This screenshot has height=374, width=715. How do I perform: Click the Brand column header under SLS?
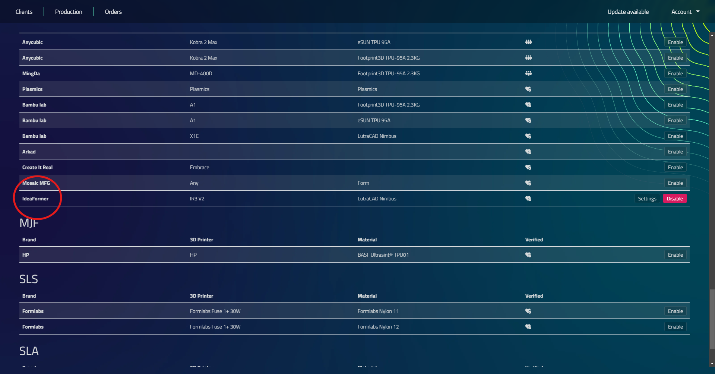[x=29, y=296]
